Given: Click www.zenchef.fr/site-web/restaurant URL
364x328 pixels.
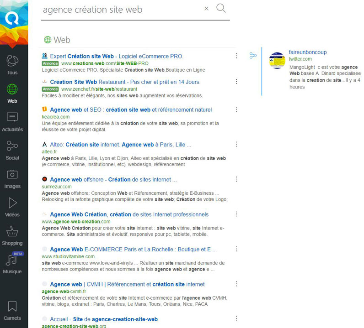Looking at the screenshot, I should pyautogui.click(x=99, y=89).
